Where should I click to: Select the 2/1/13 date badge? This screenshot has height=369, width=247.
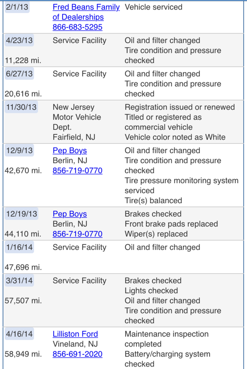point(17,7)
